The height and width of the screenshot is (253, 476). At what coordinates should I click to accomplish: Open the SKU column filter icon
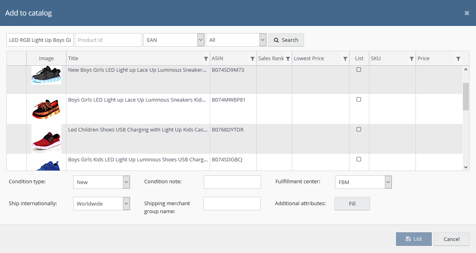(x=412, y=59)
